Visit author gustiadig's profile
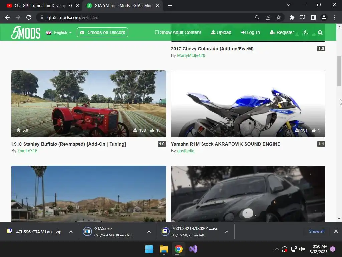Image resolution: width=342 pixels, height=257 pixels. (x=186, y=151)
